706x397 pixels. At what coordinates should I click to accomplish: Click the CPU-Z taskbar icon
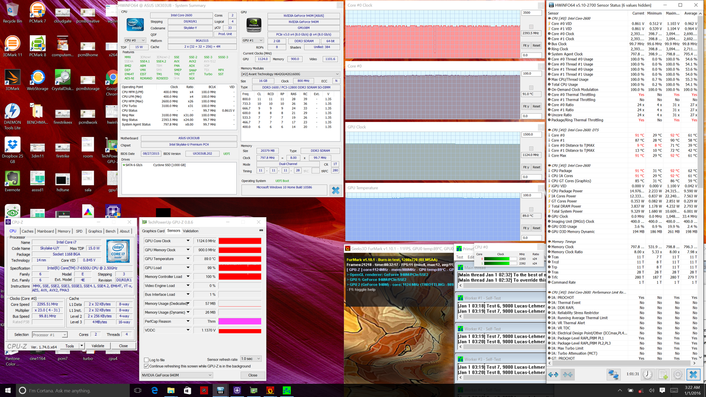pyautogui.click(x=237, y=390)
